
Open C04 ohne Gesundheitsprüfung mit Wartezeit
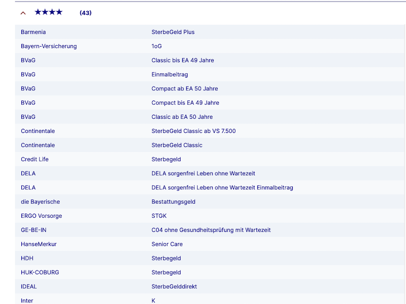pos(211,230)
